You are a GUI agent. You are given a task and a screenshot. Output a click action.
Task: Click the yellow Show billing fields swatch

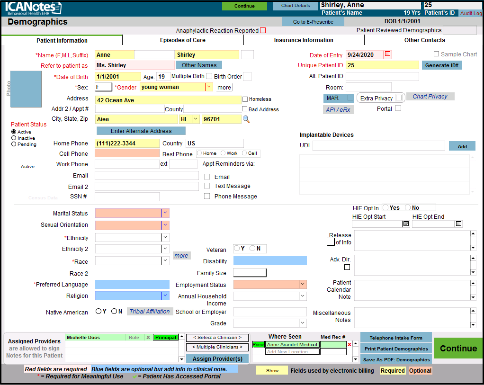(x=272, y=371)
